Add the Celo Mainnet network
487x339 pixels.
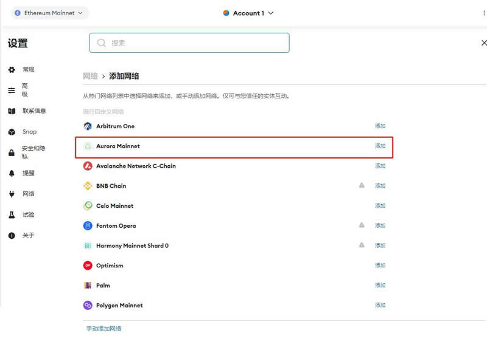(x=380, y=205)
